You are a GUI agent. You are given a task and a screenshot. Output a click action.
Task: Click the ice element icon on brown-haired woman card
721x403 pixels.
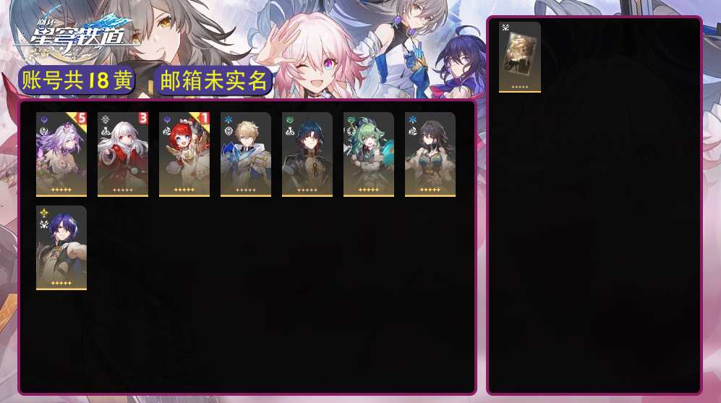point(413,120)
